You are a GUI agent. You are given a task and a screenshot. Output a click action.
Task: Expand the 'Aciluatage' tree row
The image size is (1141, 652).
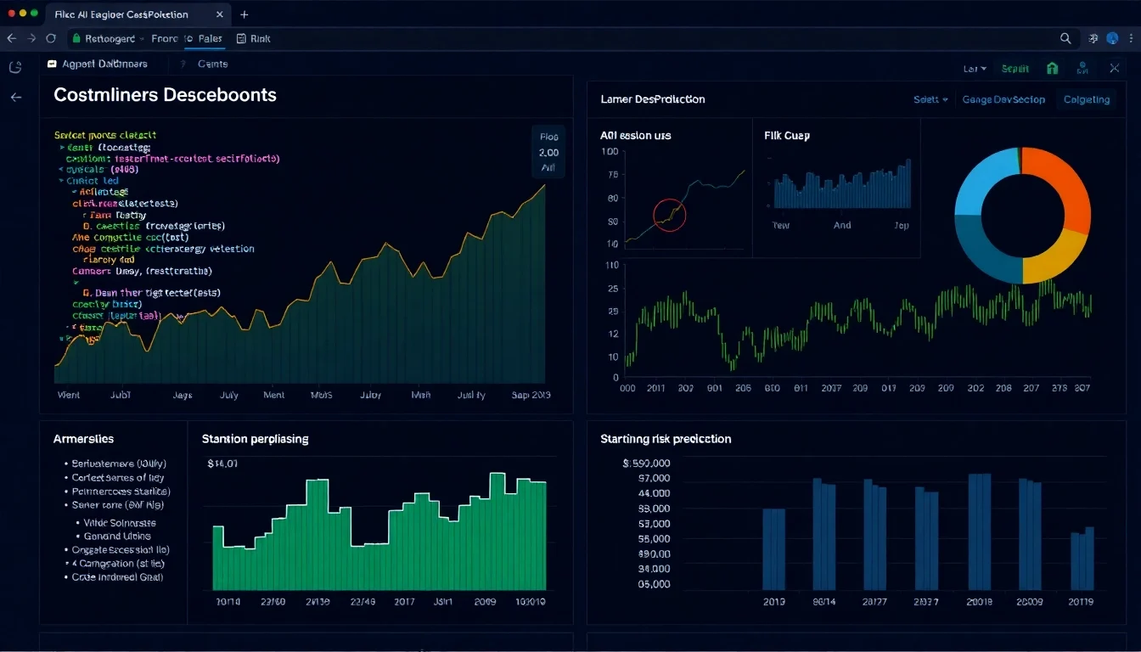coord(100,192)
